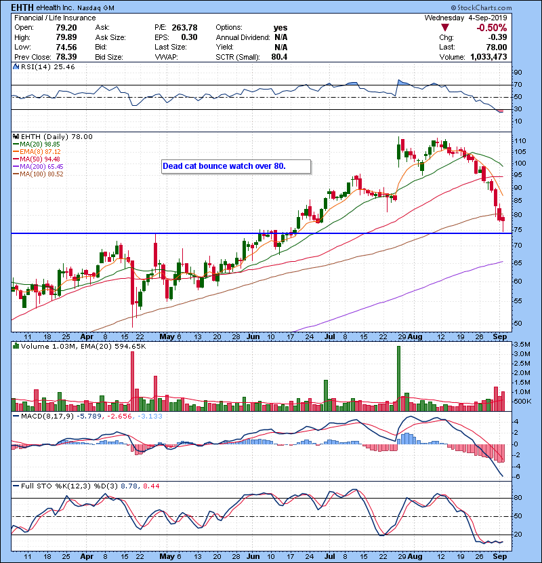
Task: Click the P/E value 263.78
Action: 184,28
